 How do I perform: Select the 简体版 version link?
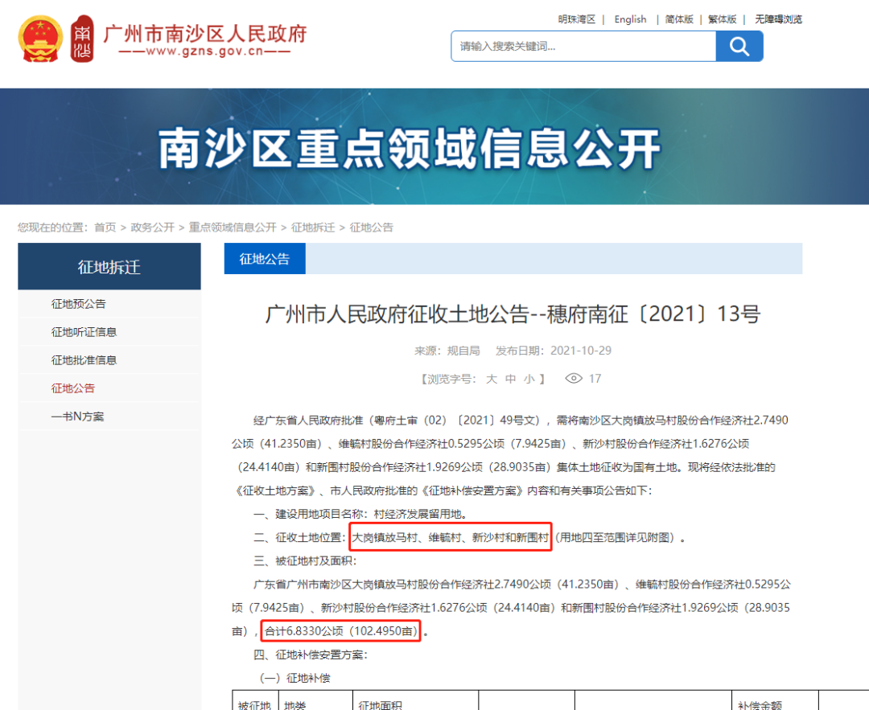[x=679, y=19]
